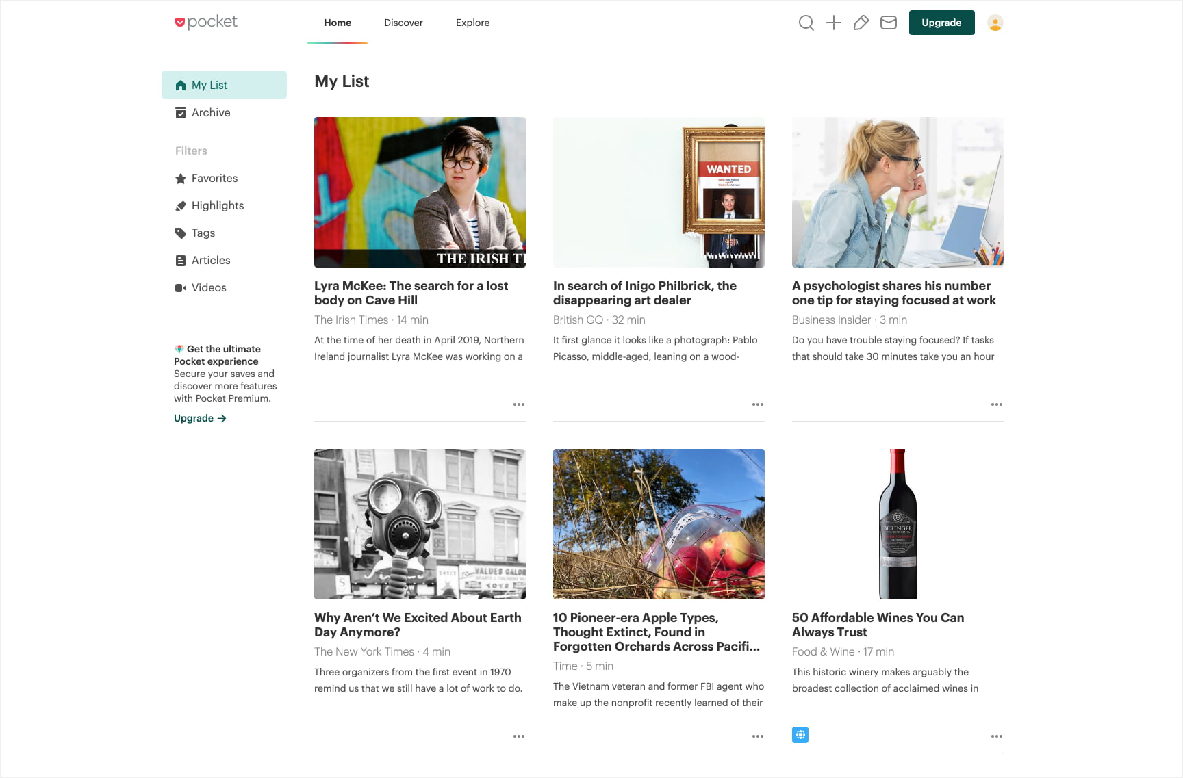
Task: Open Archive in sidebar
Action: coord(224,112)
